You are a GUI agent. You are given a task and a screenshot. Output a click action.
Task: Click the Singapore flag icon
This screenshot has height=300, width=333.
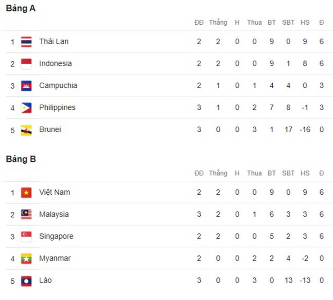coord(26,237)
